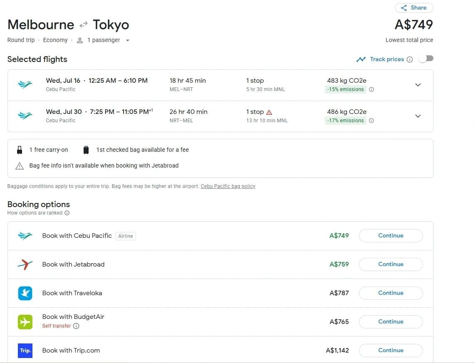475x363 pixels.
Task: Open info icon next to -15% emissions
Action: pos(371,89)
